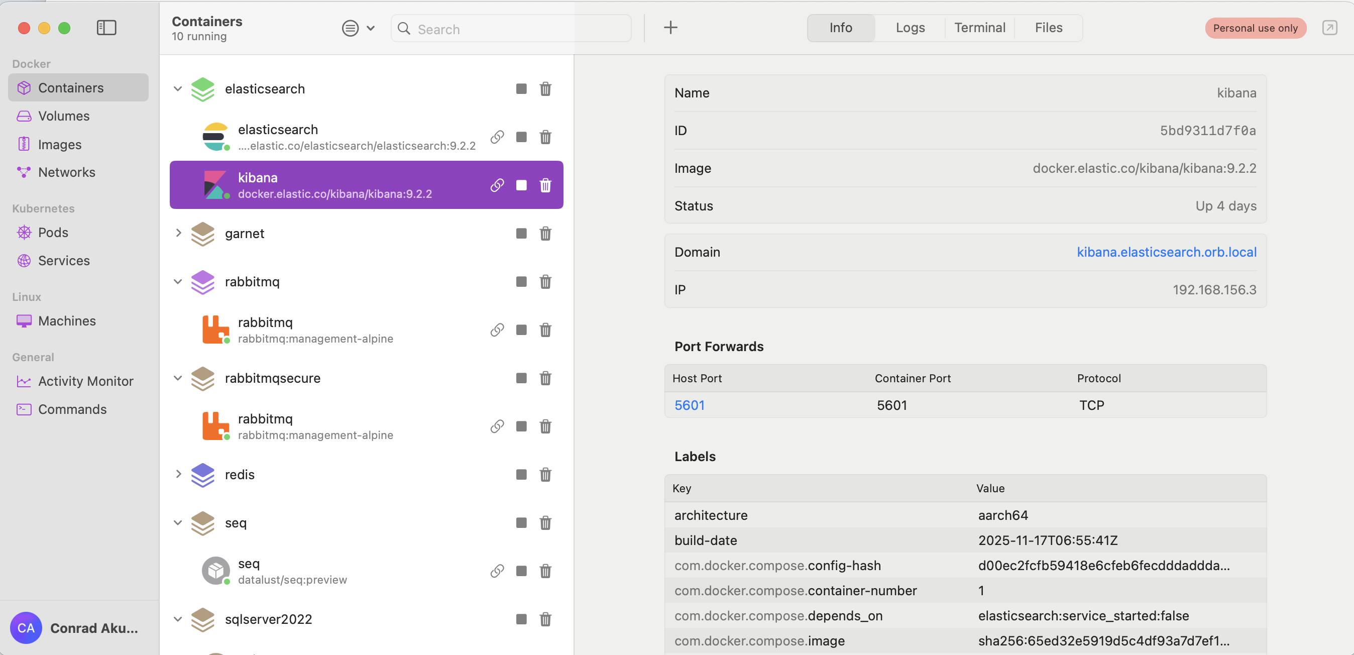Toggle the sidebar panel icon

tap(106, 28)
